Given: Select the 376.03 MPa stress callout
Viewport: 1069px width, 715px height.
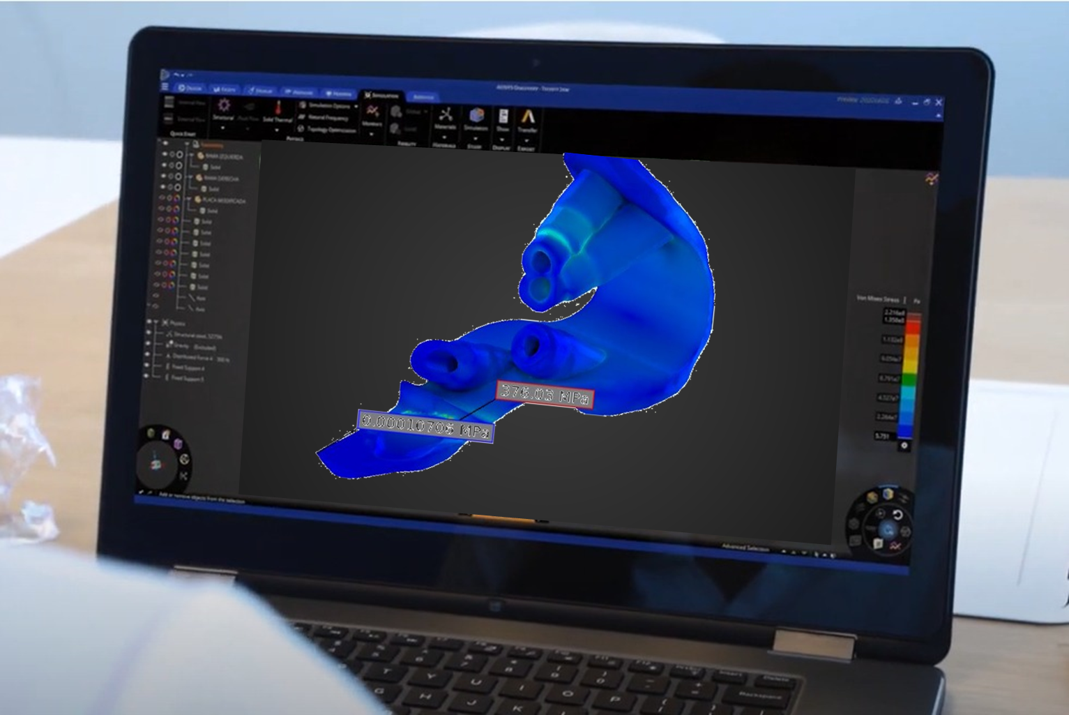Looking at the screenshot, I should pos(545,395).
